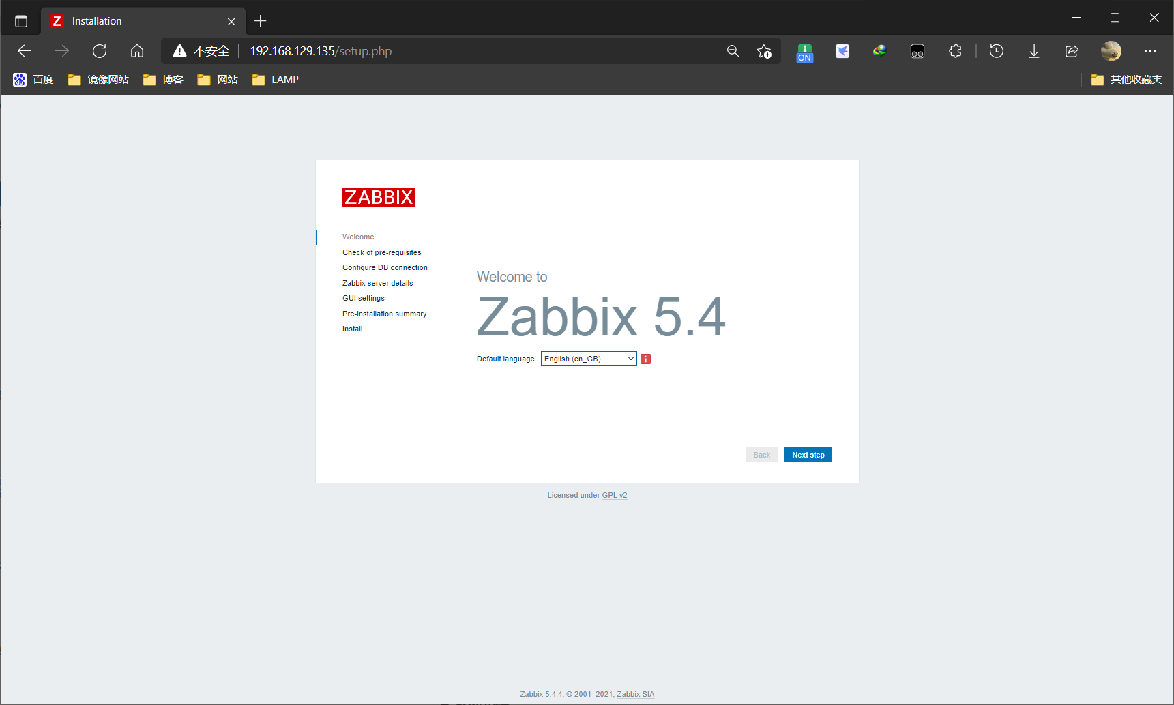Image resolution: width=1174 pixels, height=705 pixels.
Task: Add this page to favorites
Action: [x=764, y=51]
